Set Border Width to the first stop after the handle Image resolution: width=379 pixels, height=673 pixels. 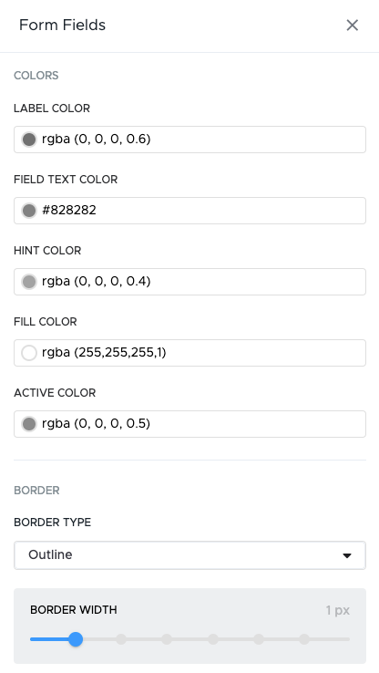pyautogui.click(x=121, y=639)
